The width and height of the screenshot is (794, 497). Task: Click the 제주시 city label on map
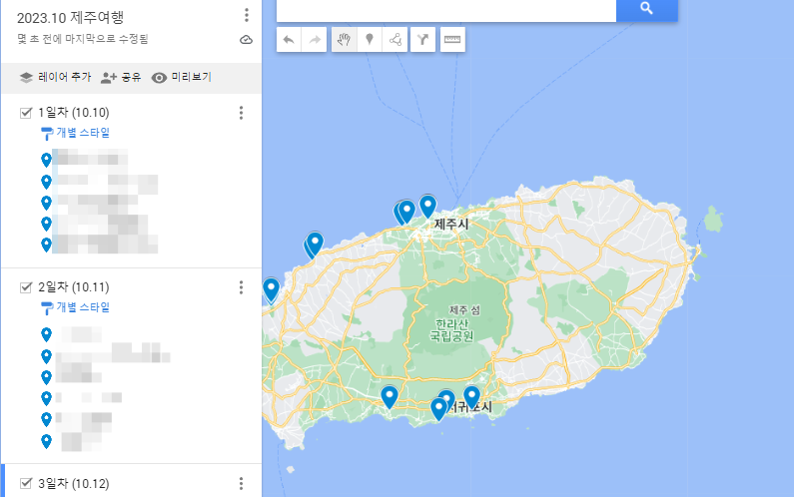(451, 224)
